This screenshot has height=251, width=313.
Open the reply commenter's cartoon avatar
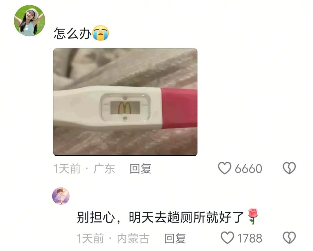[61, 196]
